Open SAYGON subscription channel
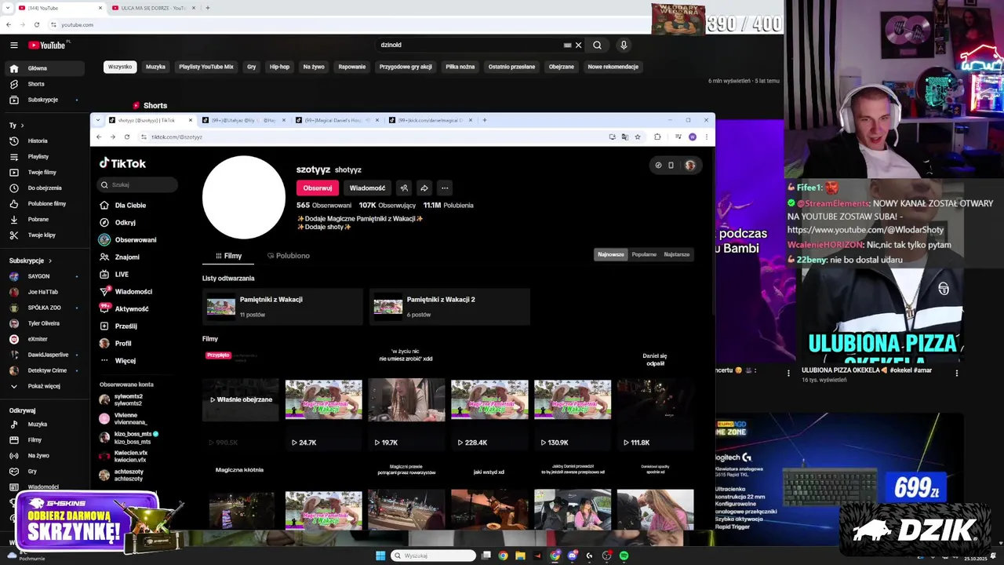 click(38, 276)
